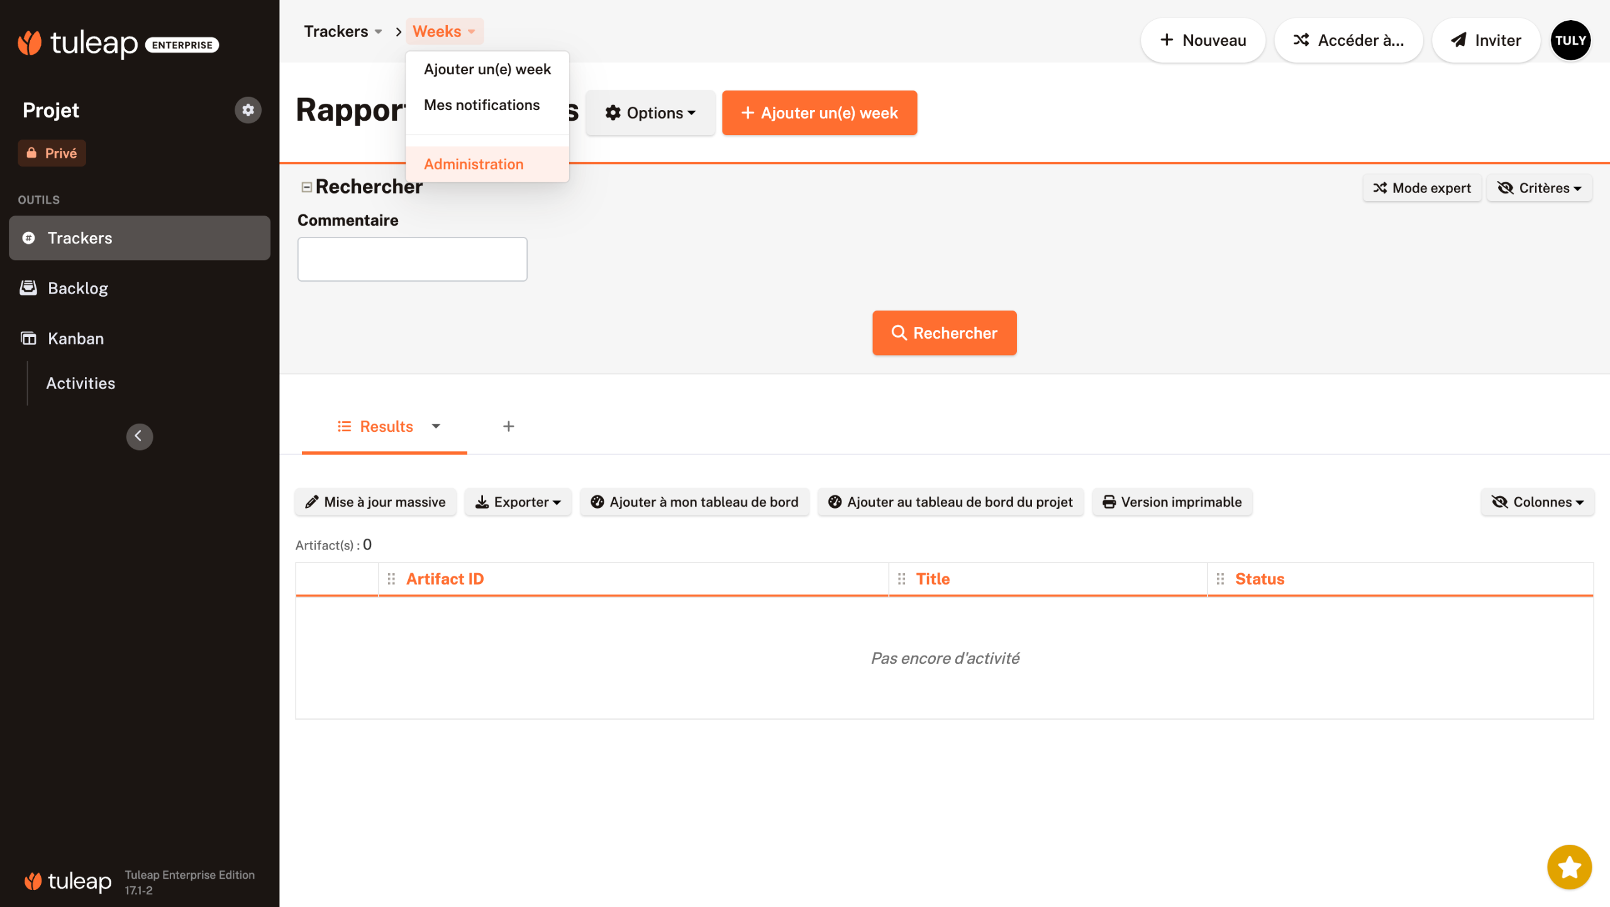The height and width of the screenshot is (907, 1610).
Task: Focus the Commentaire text field
Action: tap(412, 259)
